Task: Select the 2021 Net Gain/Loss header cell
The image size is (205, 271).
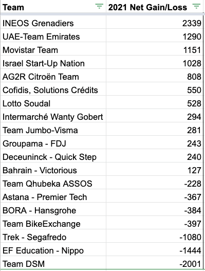Action: coord(155,7)
